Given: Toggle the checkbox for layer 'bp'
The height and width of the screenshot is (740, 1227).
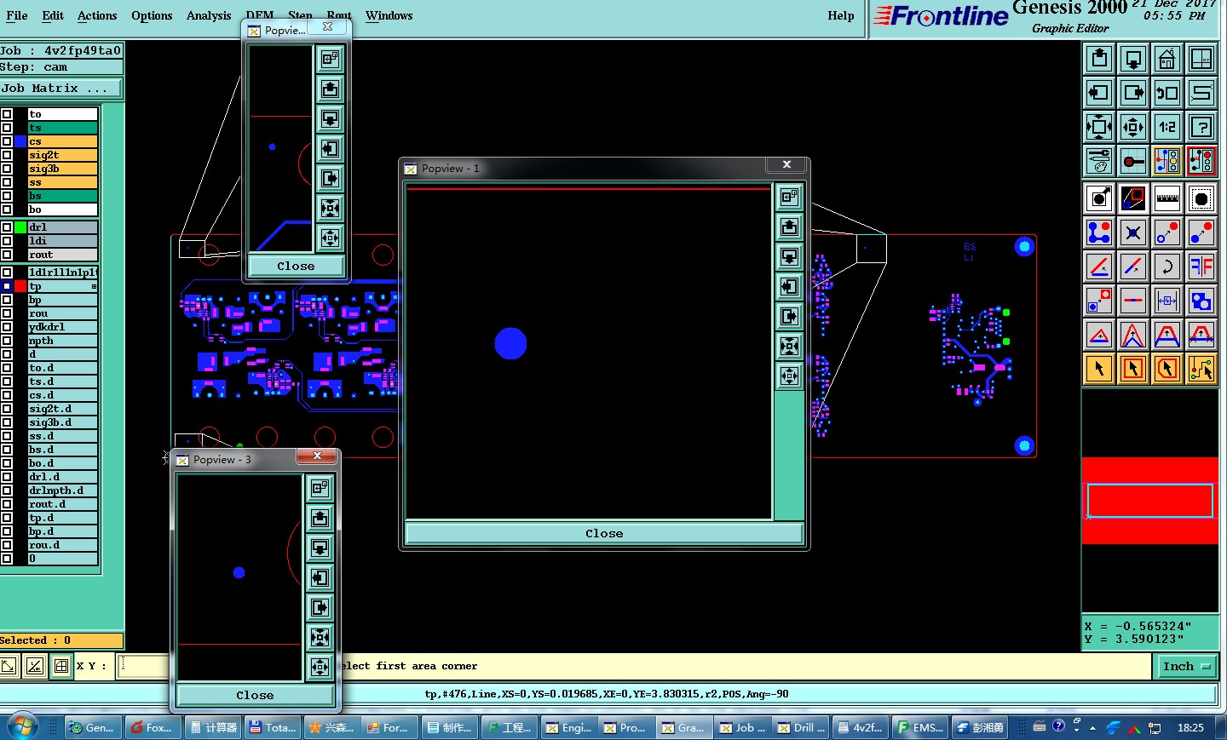Looking at the screenshot, I should pyautogui.click(x=7, y=300).
